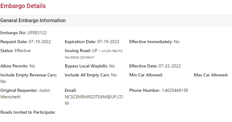Click the Bypass Local Waybills value
Image resolution: width=232 pixels, height=122 pixels.
click(x=112, y=66)
